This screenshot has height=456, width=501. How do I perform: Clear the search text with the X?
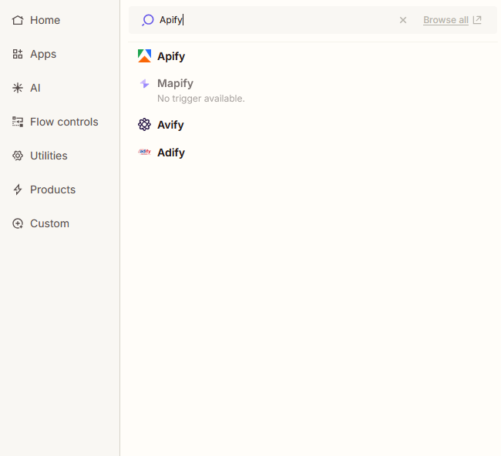[x=402, y=20]
